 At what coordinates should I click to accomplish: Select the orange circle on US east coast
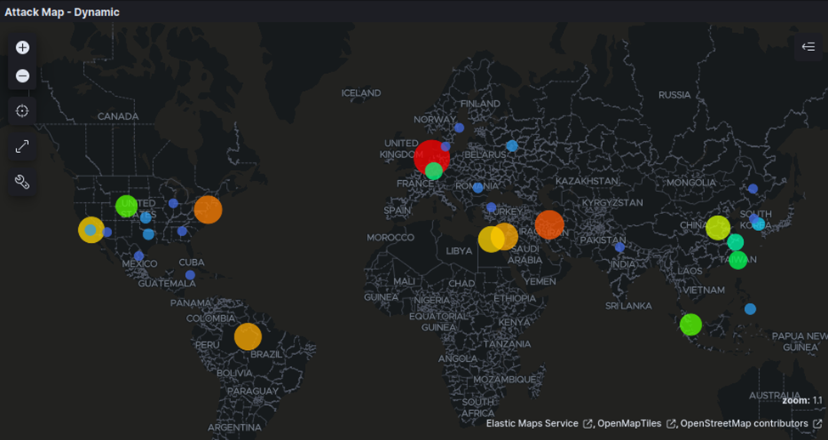click(x=208, y=210)
